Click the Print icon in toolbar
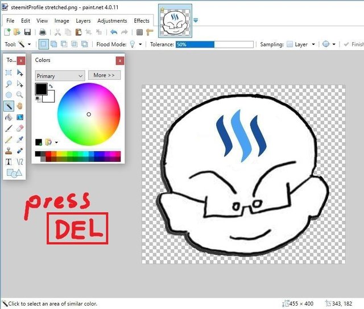Image resolution: width=364 pixels, height=309 pixels. tap(43, 32)
